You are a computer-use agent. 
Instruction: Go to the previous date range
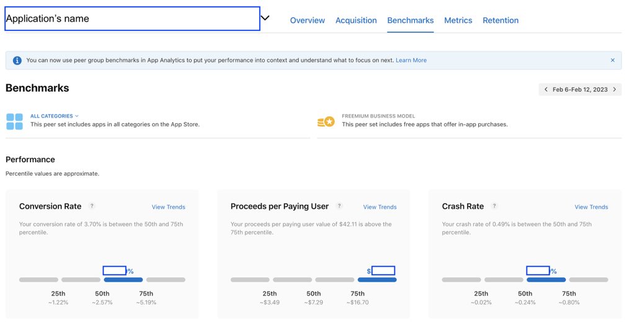click(x=546, y=89)
